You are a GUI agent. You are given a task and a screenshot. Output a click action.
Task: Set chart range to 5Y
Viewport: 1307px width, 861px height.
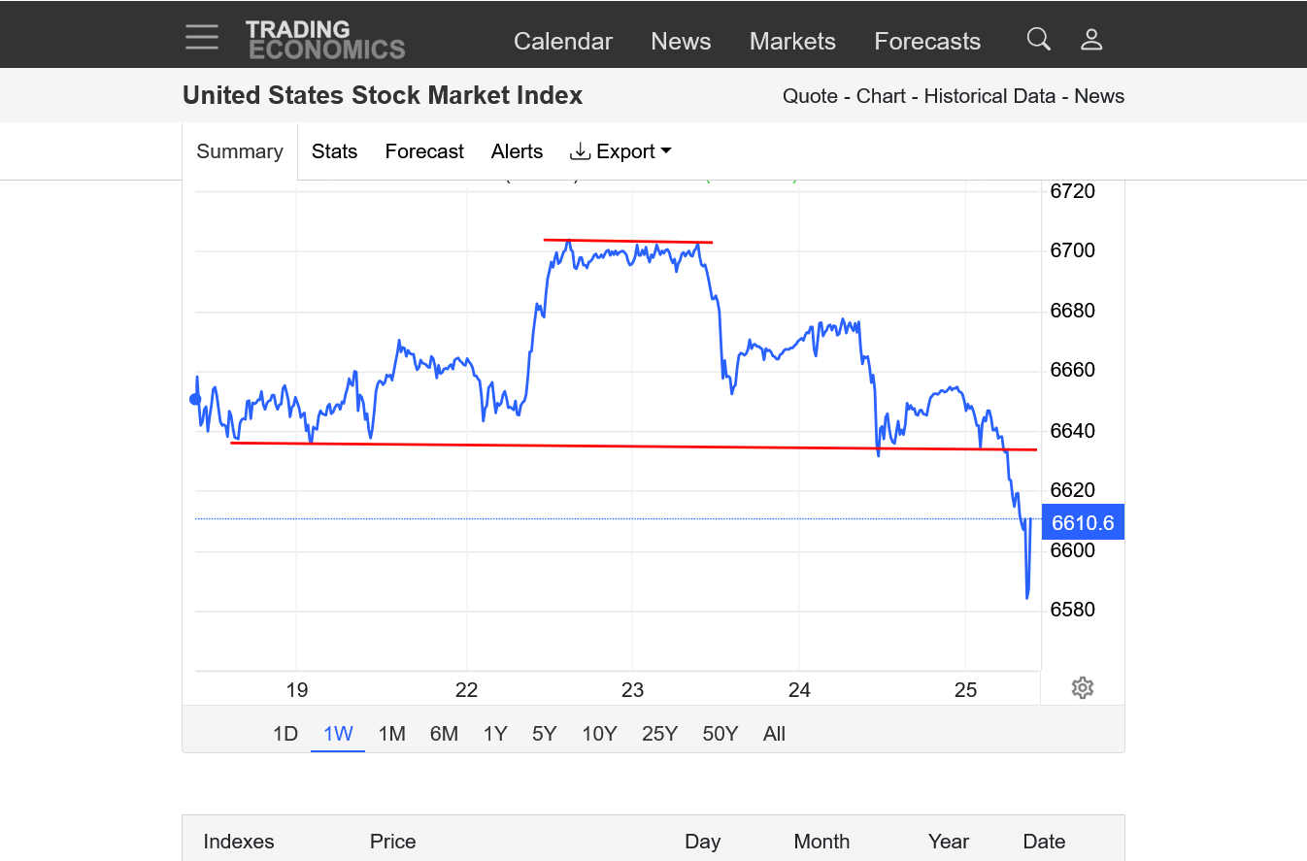[x=544, y=734]
